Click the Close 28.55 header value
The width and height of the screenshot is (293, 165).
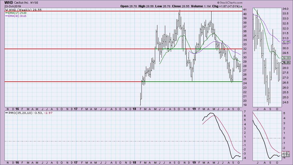181,6
